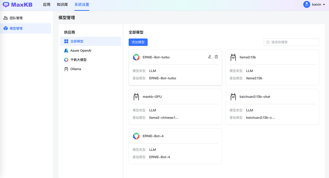329x178 pixels.
Task: Click the 添加模型 button
Action: pos(138,42)
